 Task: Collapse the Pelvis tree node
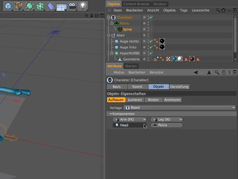tap(112, 23)
